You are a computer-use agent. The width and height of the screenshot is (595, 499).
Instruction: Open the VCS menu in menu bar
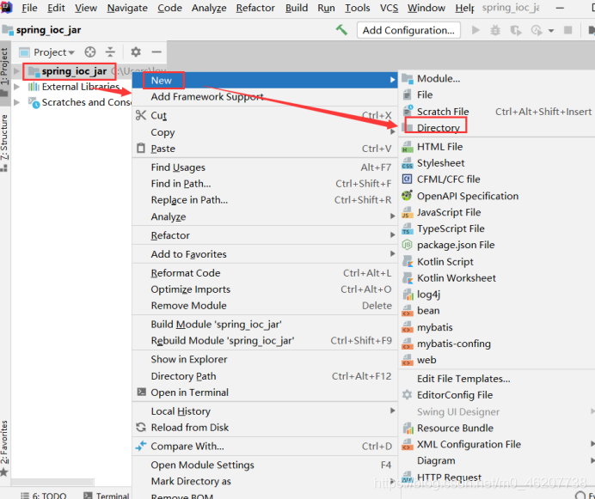coord(389,8)
